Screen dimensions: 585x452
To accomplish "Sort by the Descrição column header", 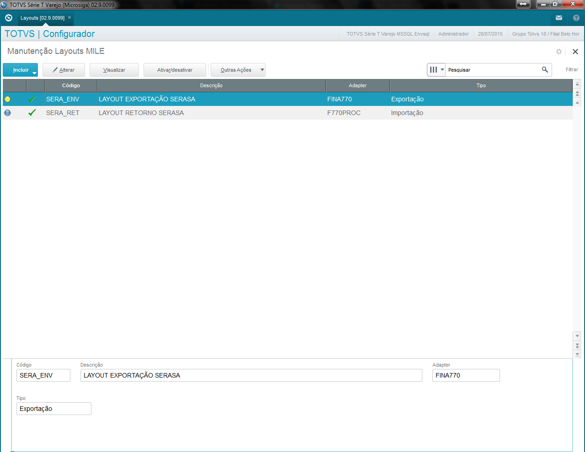I will pos(211,85).
